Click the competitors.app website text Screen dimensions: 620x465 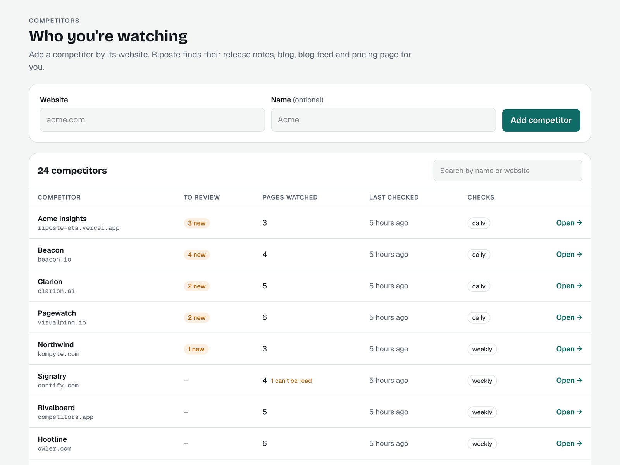click(x=65, y=417)
